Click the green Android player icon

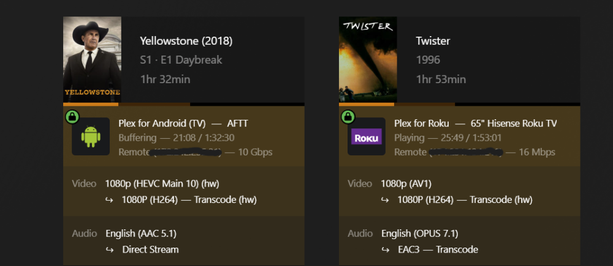[91, 136]
